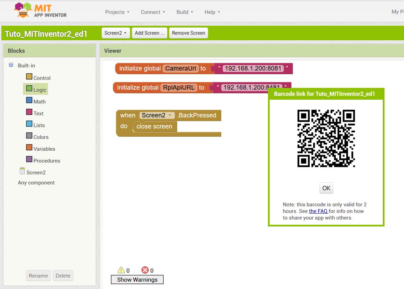Image resolution: width=404 pixels, height=289 pixels.
Task: Click the Rename button
Action: (x=38, y=276)
